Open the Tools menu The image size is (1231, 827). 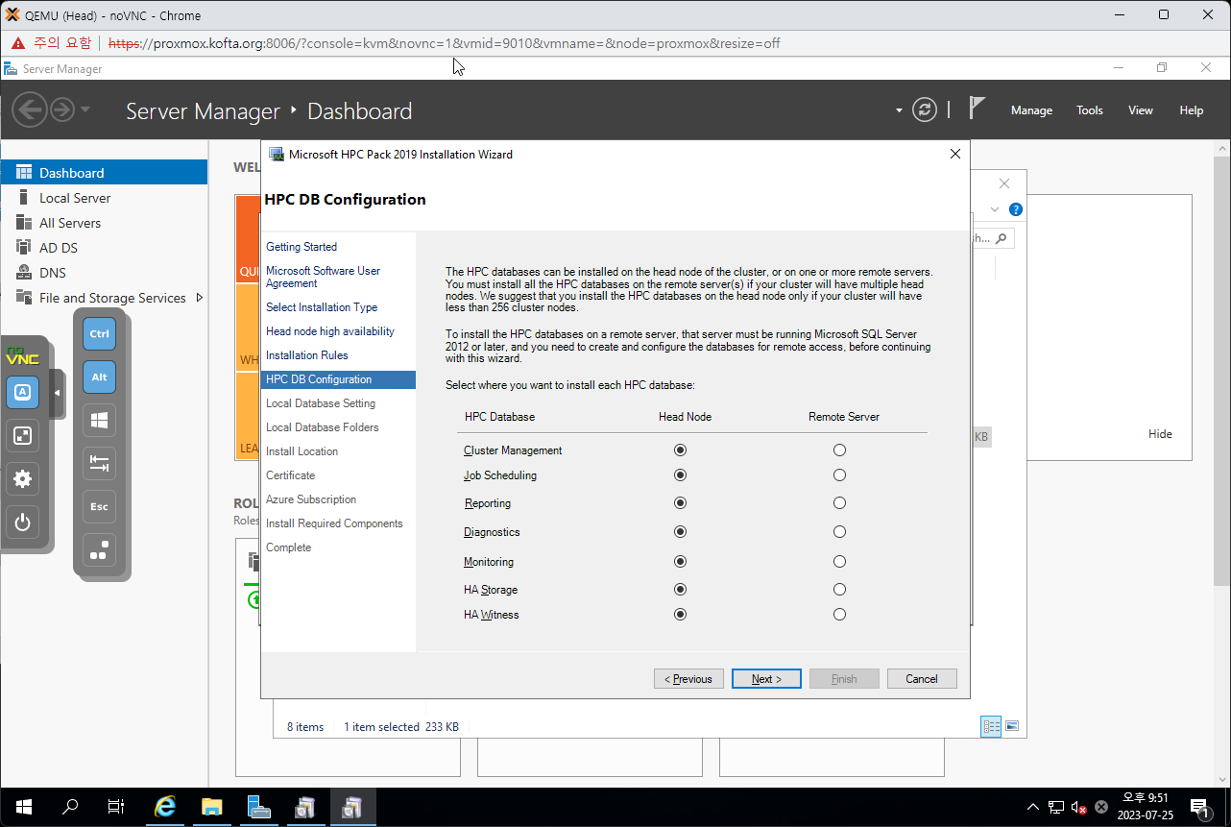coord(1089,110)
